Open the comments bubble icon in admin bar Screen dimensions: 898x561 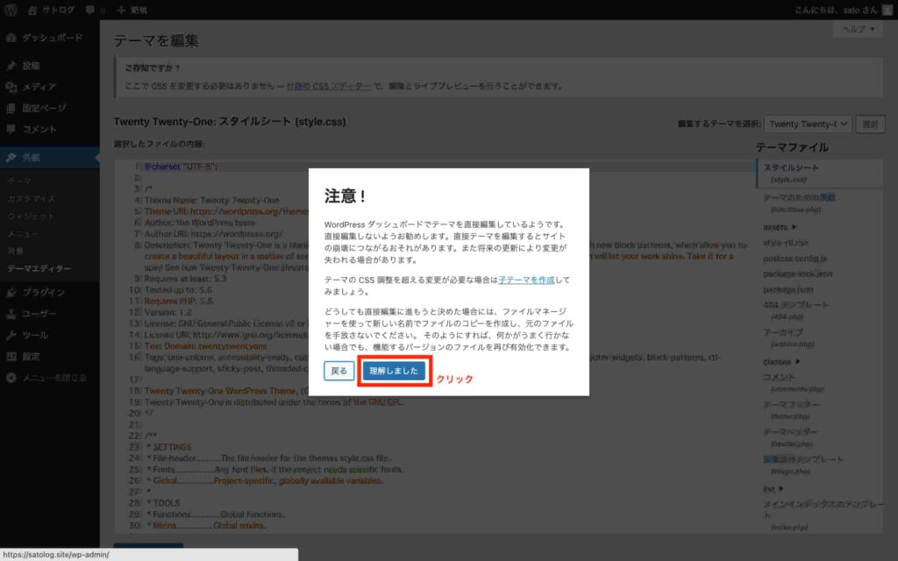90,11
